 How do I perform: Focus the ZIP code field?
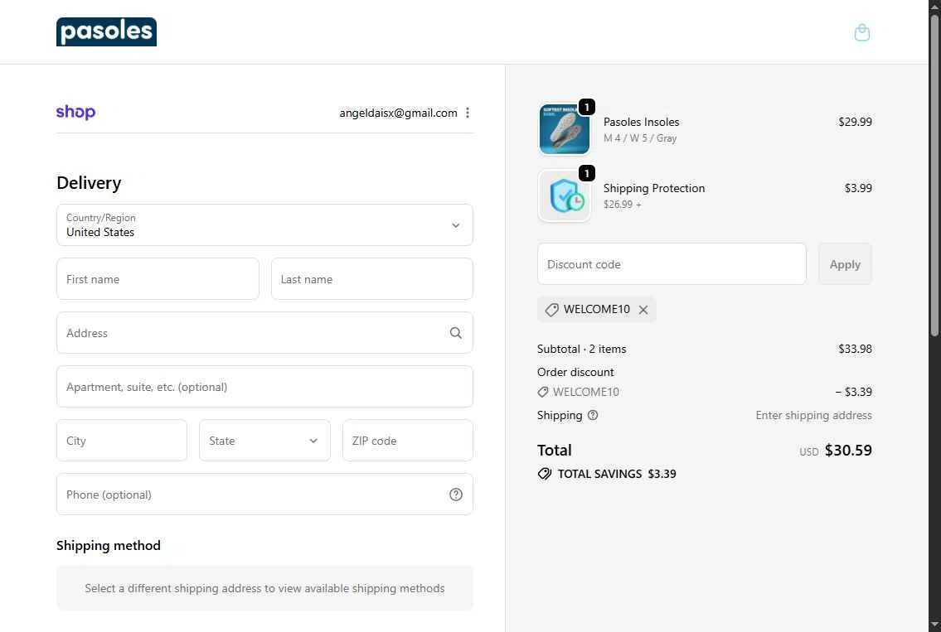(407, 440)
